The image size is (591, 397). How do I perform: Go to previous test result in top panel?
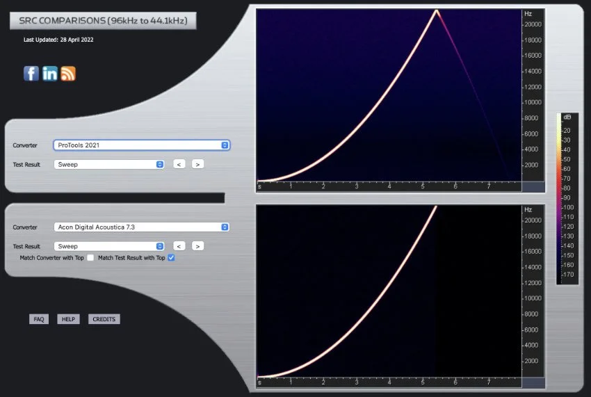coord(179,164)
